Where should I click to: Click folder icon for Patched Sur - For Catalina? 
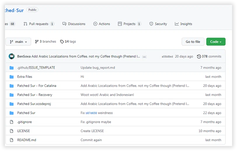point(11,86)
